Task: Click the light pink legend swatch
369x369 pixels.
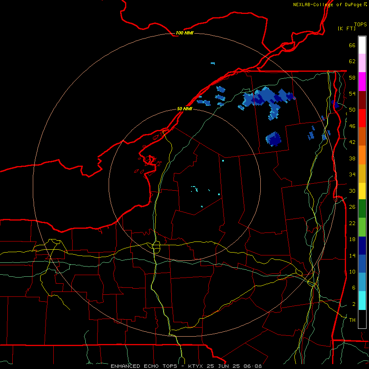Action: [x=362, y=63]
